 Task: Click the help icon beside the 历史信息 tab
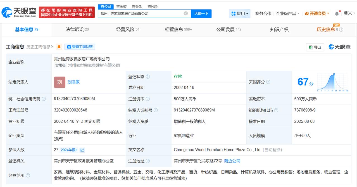coord(341,30)
